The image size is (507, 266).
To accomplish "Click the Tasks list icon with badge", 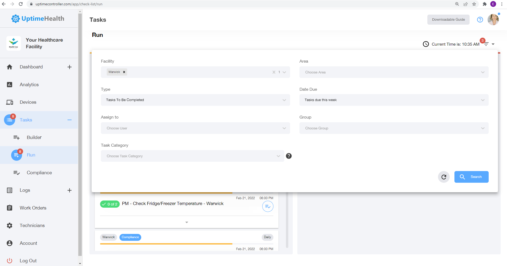I will (10, 120).
